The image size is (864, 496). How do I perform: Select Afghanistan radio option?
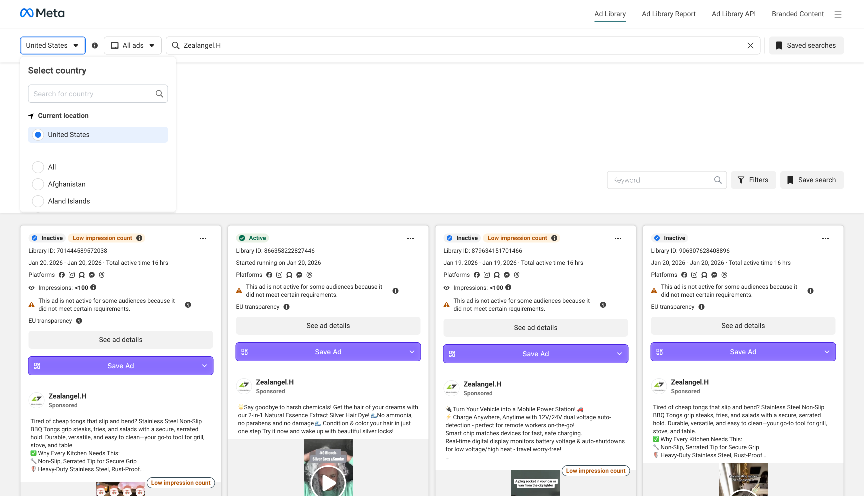point(38,184)
